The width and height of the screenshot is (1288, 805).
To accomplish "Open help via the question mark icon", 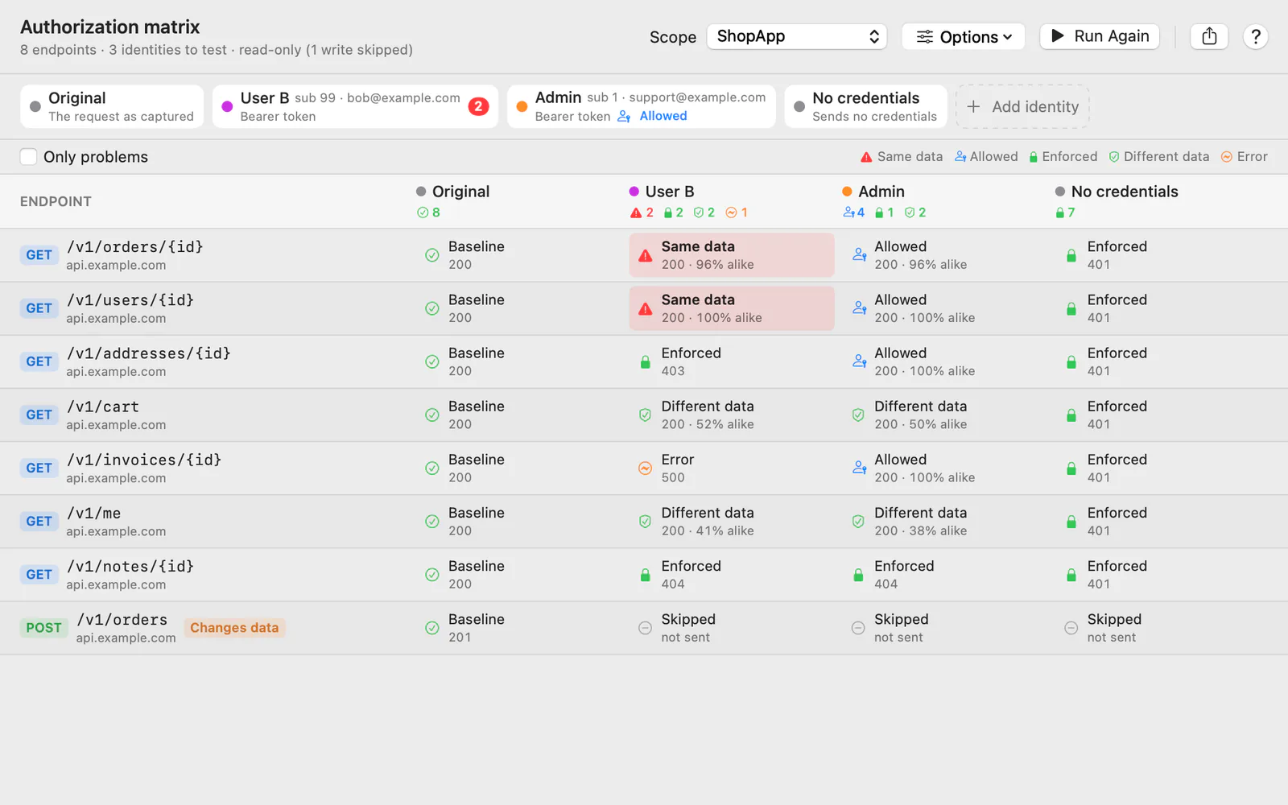I will click(1255, 36).
